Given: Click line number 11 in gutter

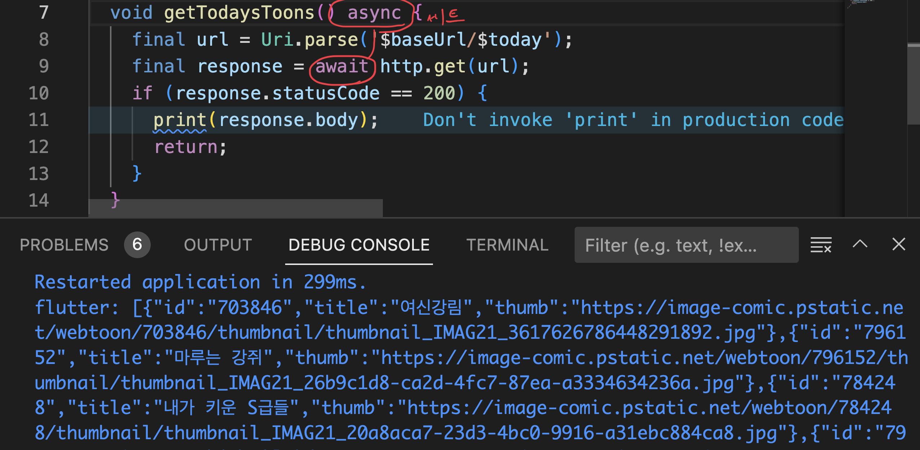Looking at the screenshot, I should (39, 120).
